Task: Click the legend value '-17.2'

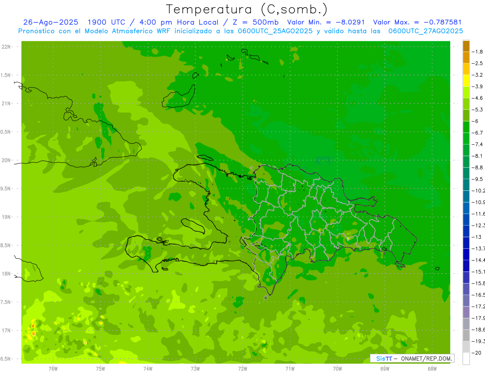Action: click(x=479, y=306)
